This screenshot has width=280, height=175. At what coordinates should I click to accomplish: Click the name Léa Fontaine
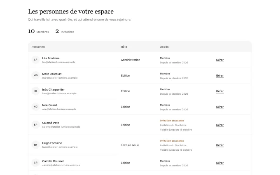[x=51, y=58]
